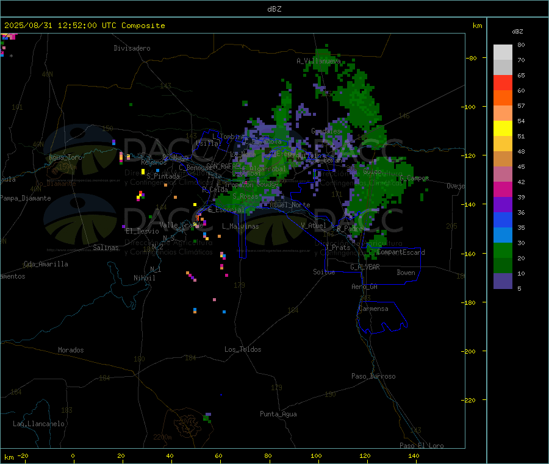Click the red 60-65 dBZ legend swatch
This screenshot has width=549, height=464.
[503, 82]
